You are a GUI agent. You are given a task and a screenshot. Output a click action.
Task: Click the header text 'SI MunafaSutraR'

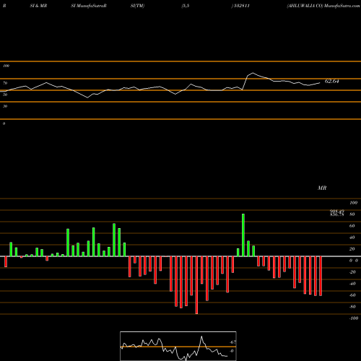click(x=89, y=6)
